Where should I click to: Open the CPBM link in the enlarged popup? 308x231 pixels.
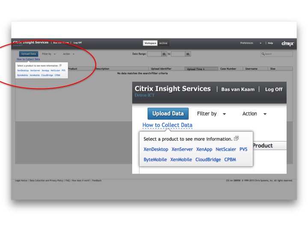pyautogui.click(x=230, y=160)
